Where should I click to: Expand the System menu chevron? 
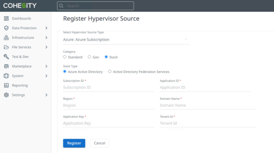(x=46, y=76)
